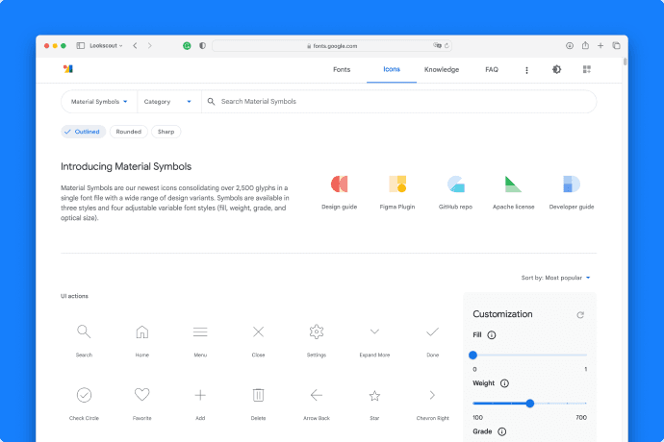Open the FAQ tab

coord(492,70)
